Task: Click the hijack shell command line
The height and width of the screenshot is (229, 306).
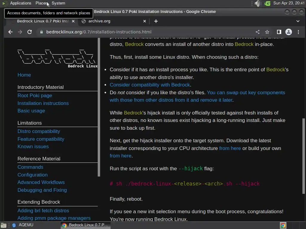Action: [185, 184]
